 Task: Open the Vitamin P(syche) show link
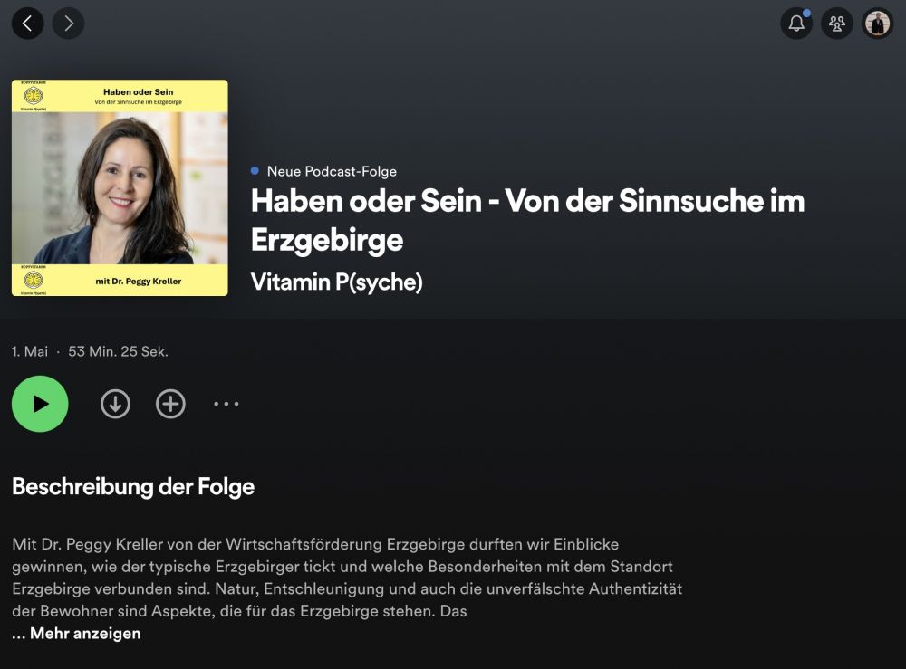click(x=336, y=282)
